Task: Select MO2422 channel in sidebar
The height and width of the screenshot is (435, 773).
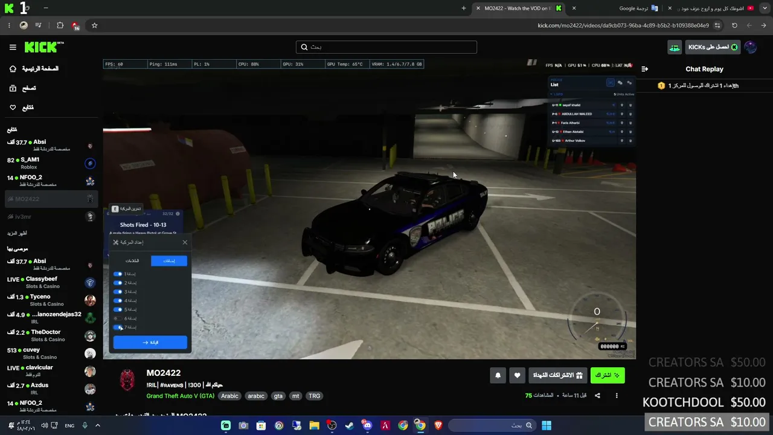Action: coord(51,199)
